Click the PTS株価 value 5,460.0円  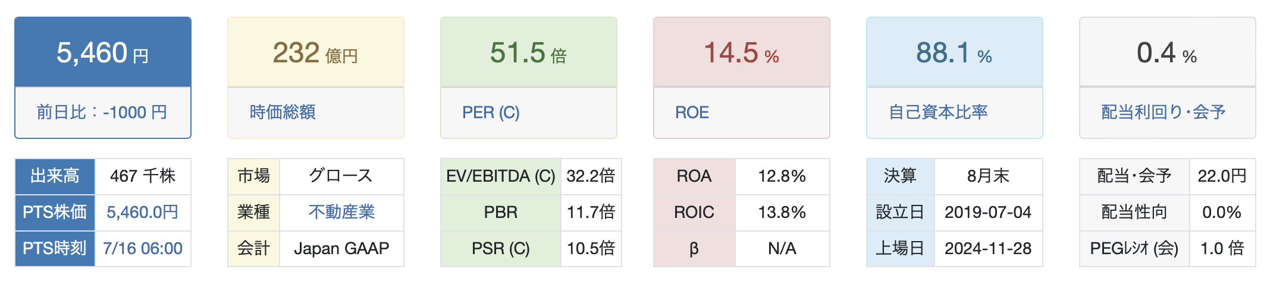[x=142, y=212]
